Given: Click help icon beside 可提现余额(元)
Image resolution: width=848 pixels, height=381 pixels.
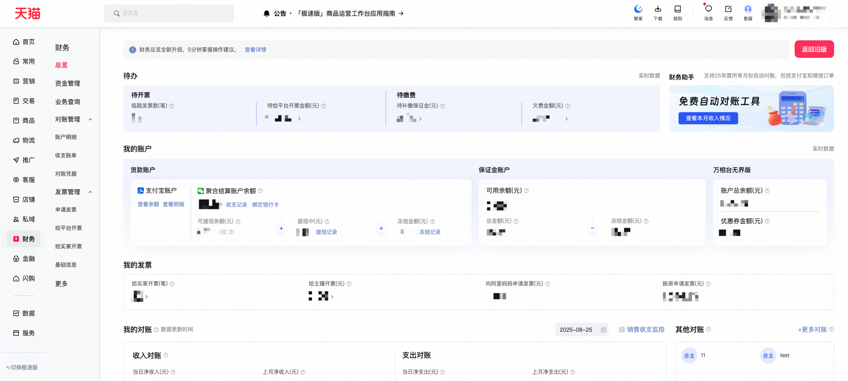Looking at the screenshot, I should [238, 222].
